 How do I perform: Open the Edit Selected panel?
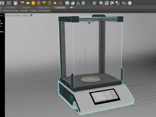coord(44,11)
